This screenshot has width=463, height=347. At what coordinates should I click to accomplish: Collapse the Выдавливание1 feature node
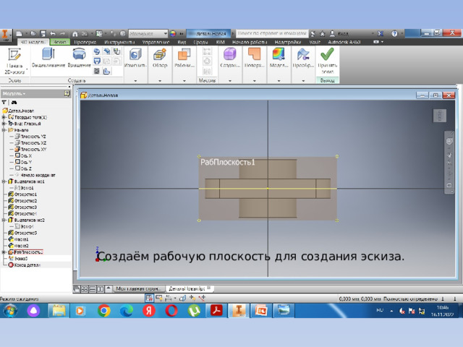pyautogui.click(x=4, y=181)
